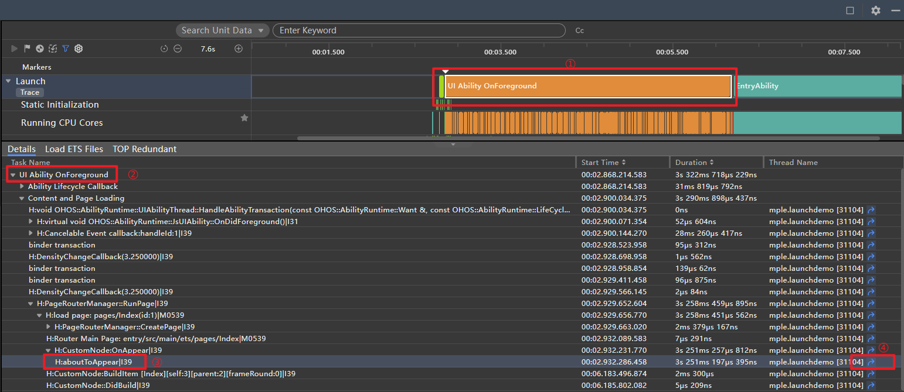The image size is (904, 392).
Task: Open the Search Unit Data dropdown
Action: coord(223,30)
